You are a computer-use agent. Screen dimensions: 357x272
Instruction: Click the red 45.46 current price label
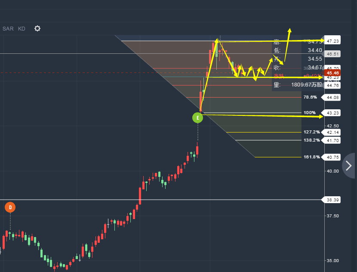pyautogui.click(x=332, y=73)
